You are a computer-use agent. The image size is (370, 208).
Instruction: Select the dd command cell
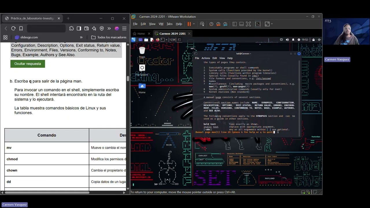pos(47,181)
